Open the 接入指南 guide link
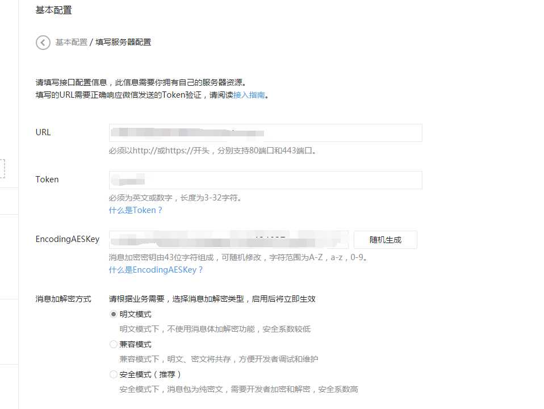 pos(248,95)
